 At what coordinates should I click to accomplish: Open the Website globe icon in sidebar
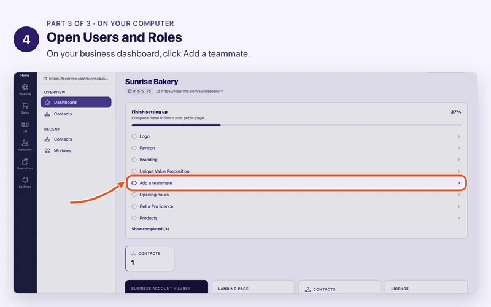click(x=25, y=87)
